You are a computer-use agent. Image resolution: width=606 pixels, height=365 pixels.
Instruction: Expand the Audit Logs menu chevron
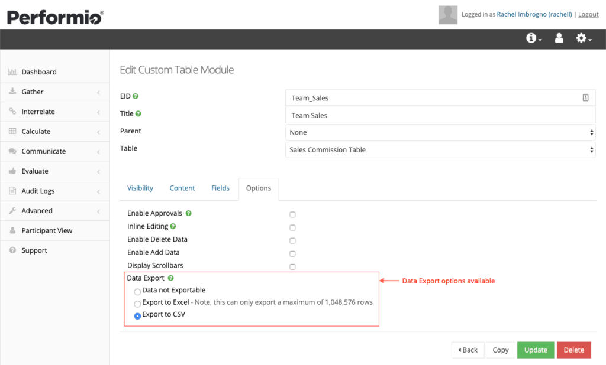pos(99,191)
